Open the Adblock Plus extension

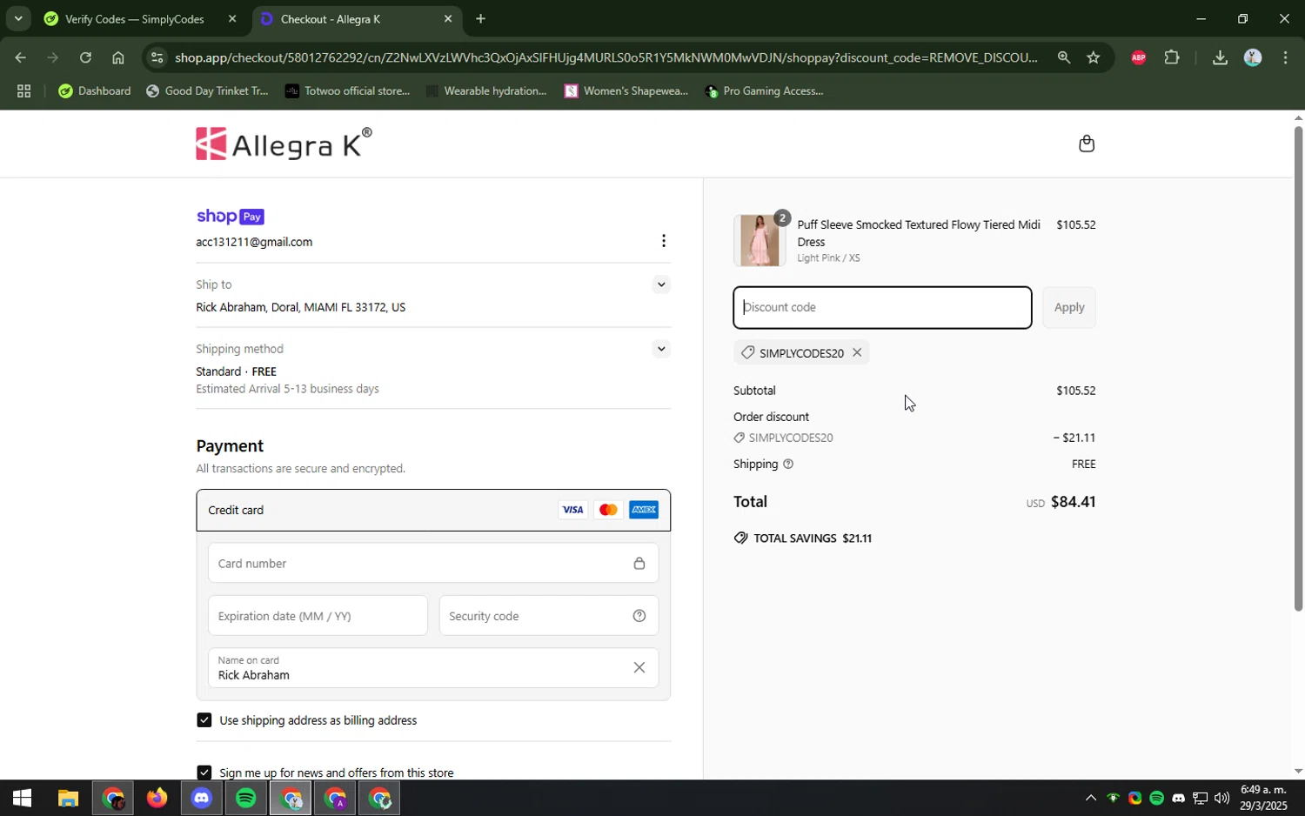1138,58
